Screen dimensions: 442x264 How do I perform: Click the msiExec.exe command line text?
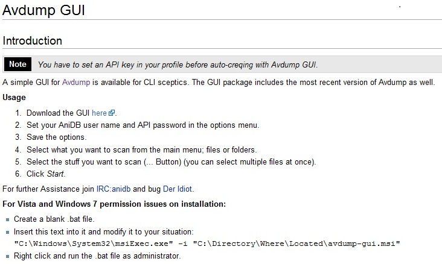pyautogui.click(x=207, y=244)
